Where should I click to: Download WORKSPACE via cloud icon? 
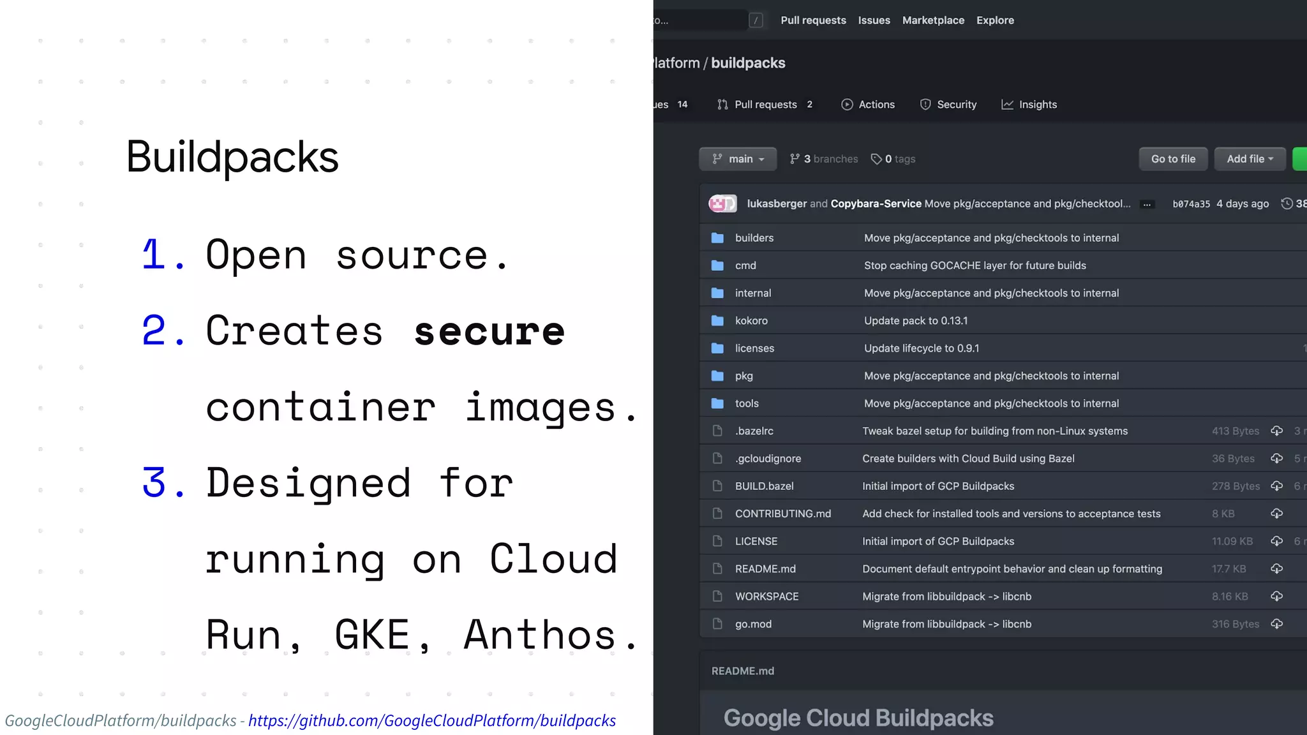[1276, 596]
